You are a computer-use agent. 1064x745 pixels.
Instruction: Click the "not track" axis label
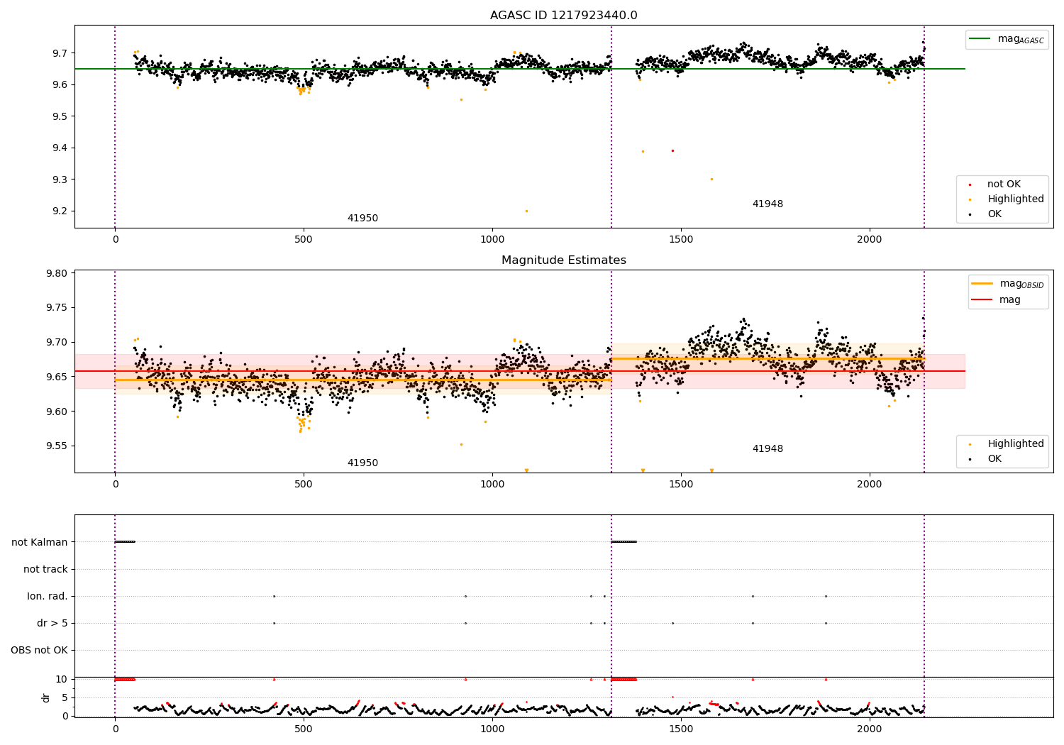click(x=45, y=569)
